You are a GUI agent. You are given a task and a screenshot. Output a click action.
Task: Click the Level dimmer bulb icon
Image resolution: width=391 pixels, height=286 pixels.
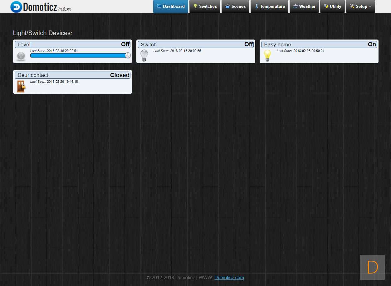pyautogui.click(x=21, y=56)
